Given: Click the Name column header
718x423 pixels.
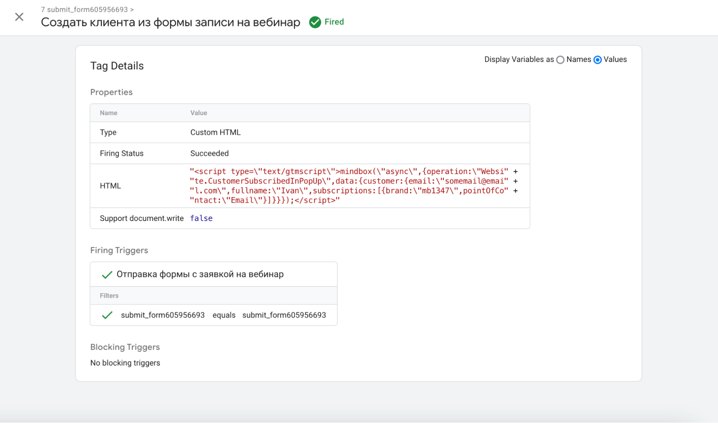Looking at the screenshot, I should tap(108, 113).
